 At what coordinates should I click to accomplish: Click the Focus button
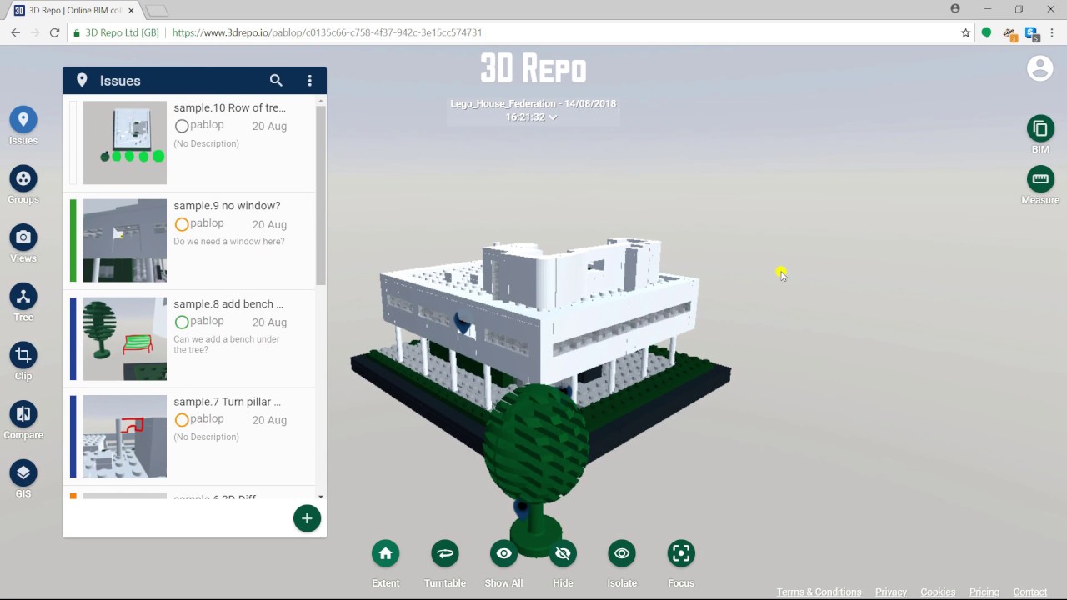point(681,553)
